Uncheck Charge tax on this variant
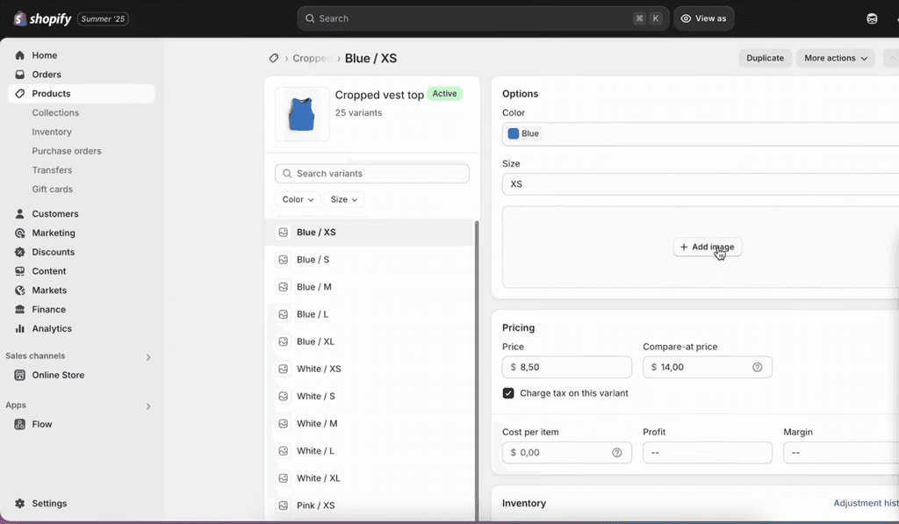 coord(508,393)
